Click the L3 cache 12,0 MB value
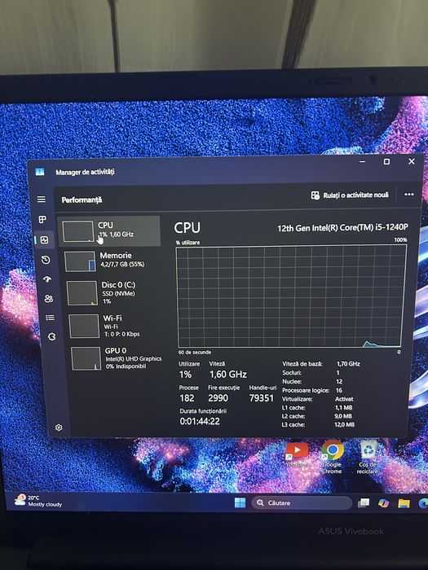The image size is (428, 570). coord(344,424)
